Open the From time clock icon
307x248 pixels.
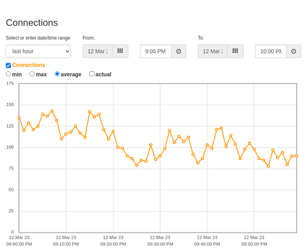179,51
